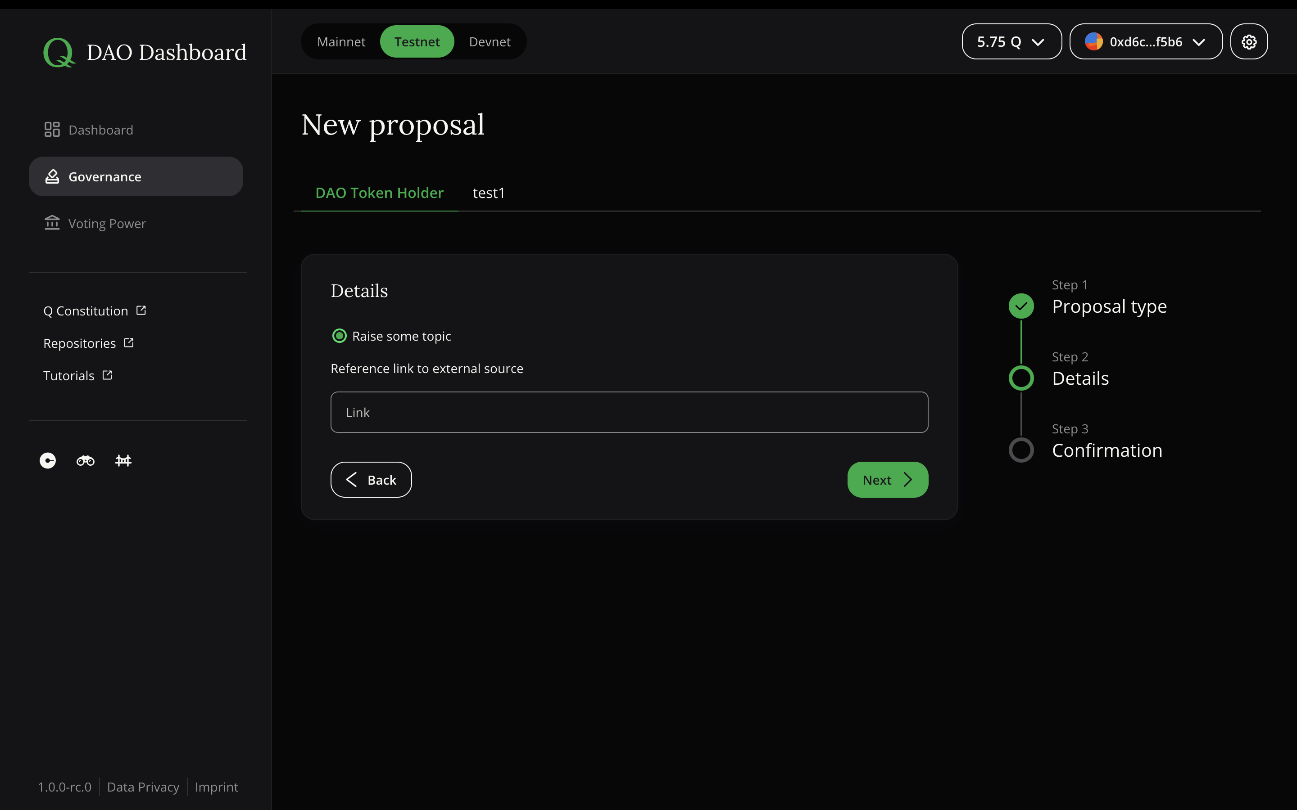Switch to the test1 governance tab
The image size is (1297, 810).
point(488,192)
